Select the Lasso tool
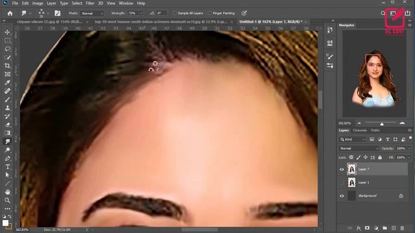 click(x=7, y=49)
